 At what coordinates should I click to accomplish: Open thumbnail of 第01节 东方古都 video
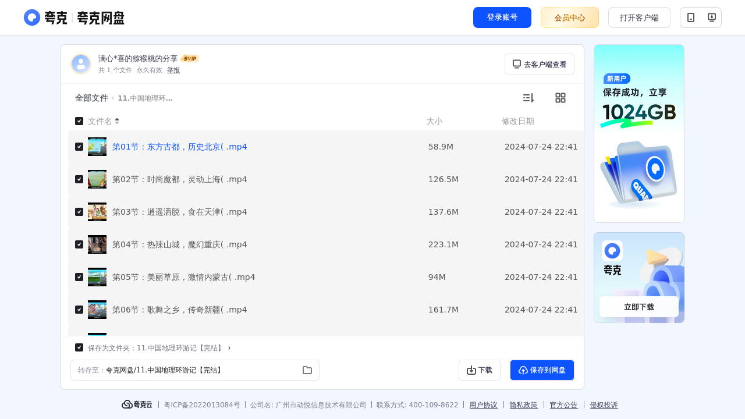click(97, 147)
